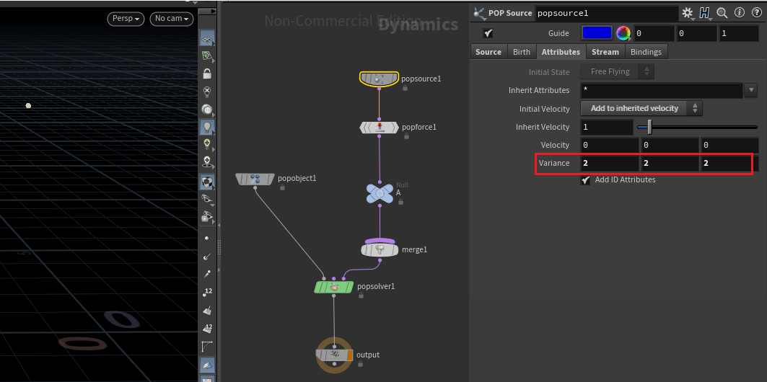Click the Inherit Attributes text field
767x382 pixels.
click(x=662, y=90)
